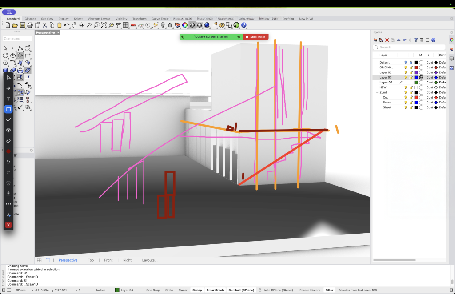Click the trash icon in annotation toolbar
This screenshot has height=294, width=455.
(x=8, y=183)
